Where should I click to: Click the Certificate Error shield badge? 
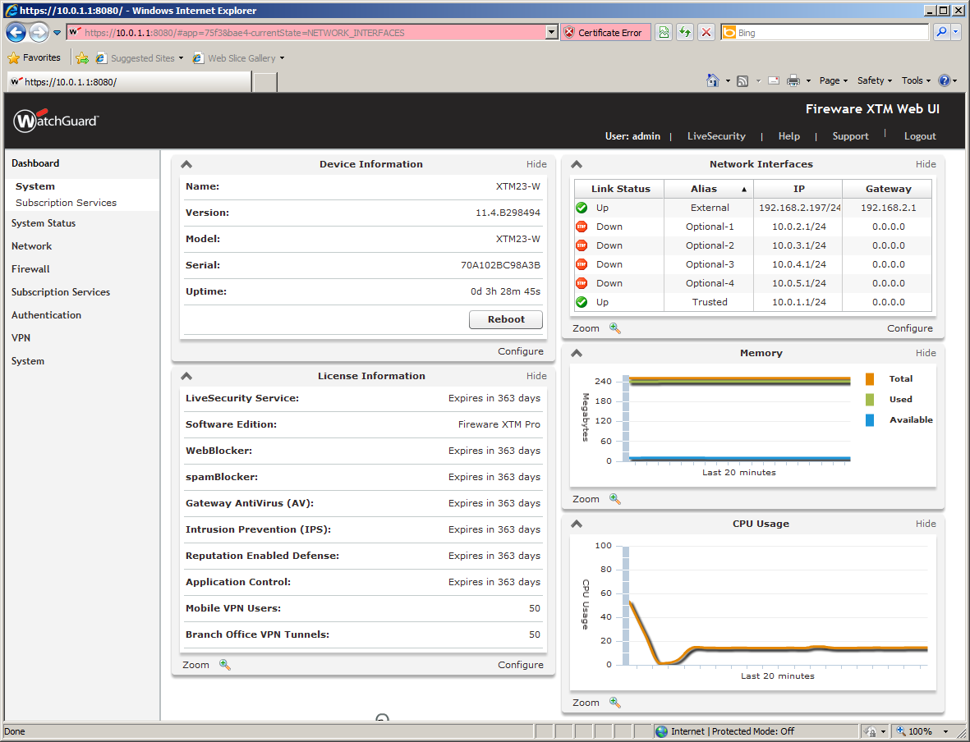(605, 33)
